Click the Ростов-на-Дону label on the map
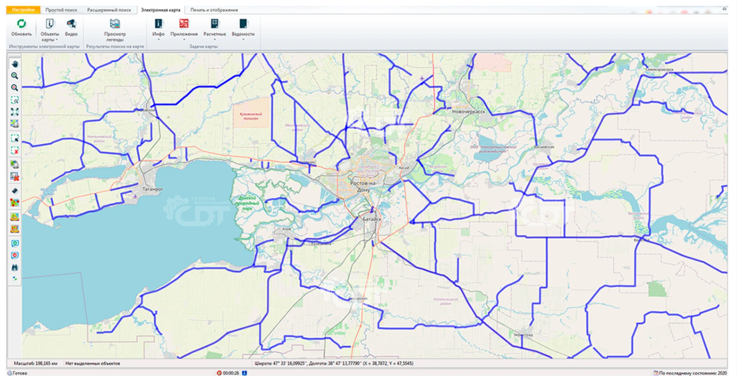Screen dimensions: 737x376 363,186
